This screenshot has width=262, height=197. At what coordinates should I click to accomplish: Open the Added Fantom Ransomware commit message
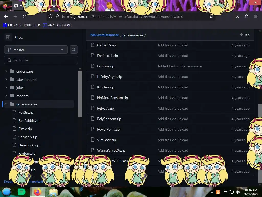point(179,66)
